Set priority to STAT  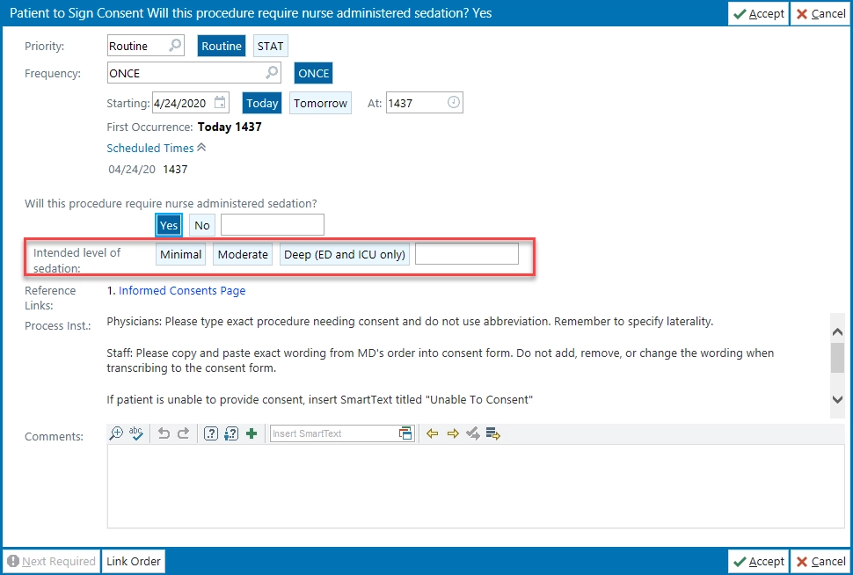[x=270, y=46]
